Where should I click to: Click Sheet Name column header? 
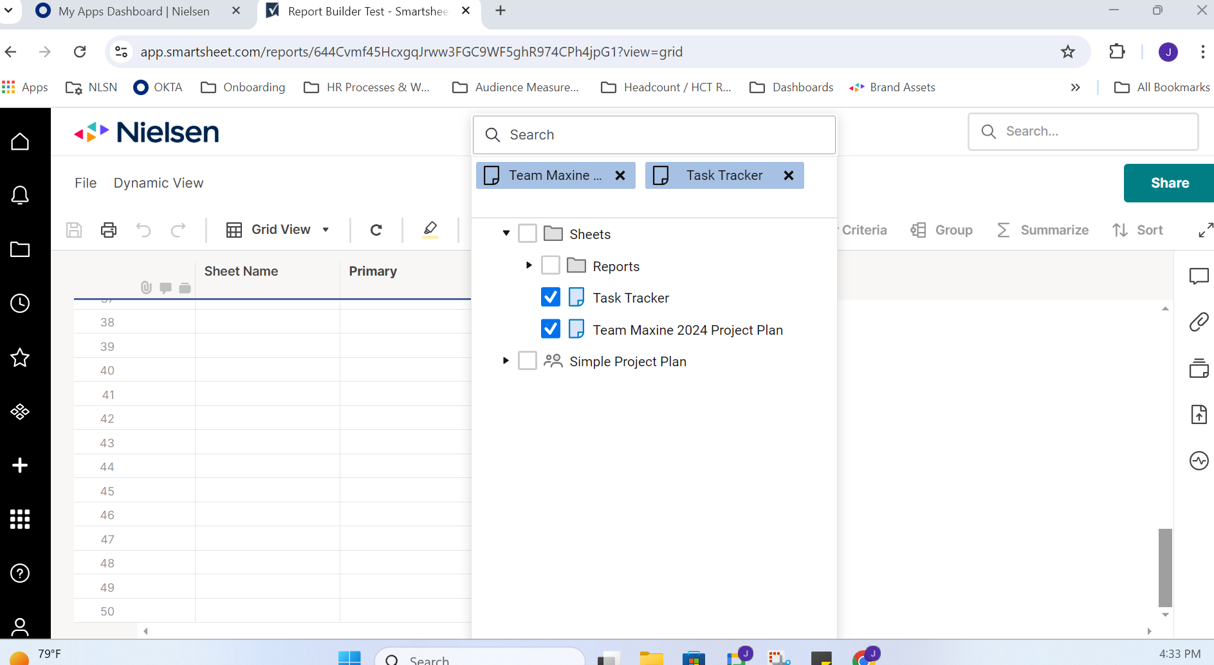241,271
